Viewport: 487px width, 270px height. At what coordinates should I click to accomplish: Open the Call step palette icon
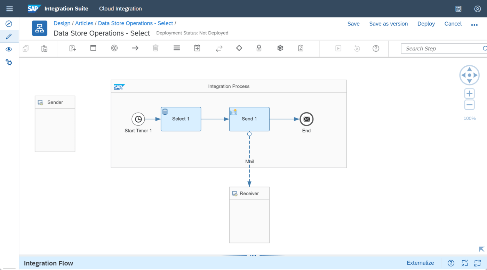(197, 48)
